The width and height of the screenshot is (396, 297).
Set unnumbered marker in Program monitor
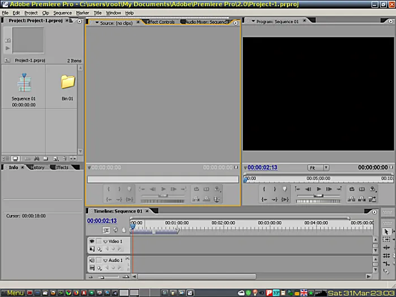(x=285, y=189)
